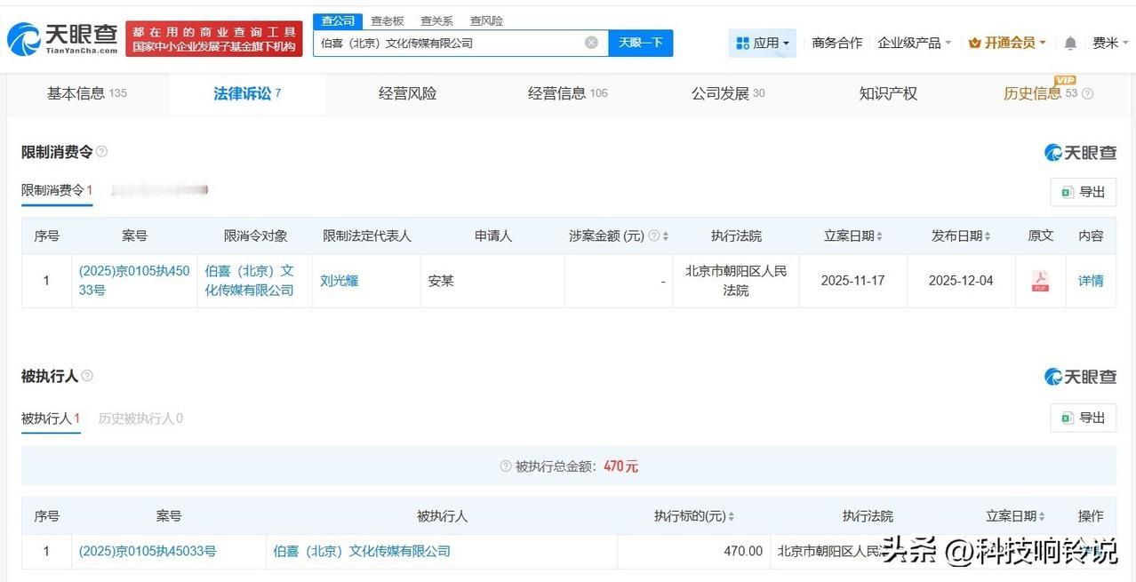
Task: Select the 查风险 search mode tab
Action: click(486, 20)
